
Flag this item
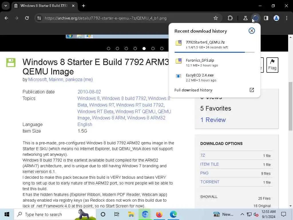[x=272, y=65]
